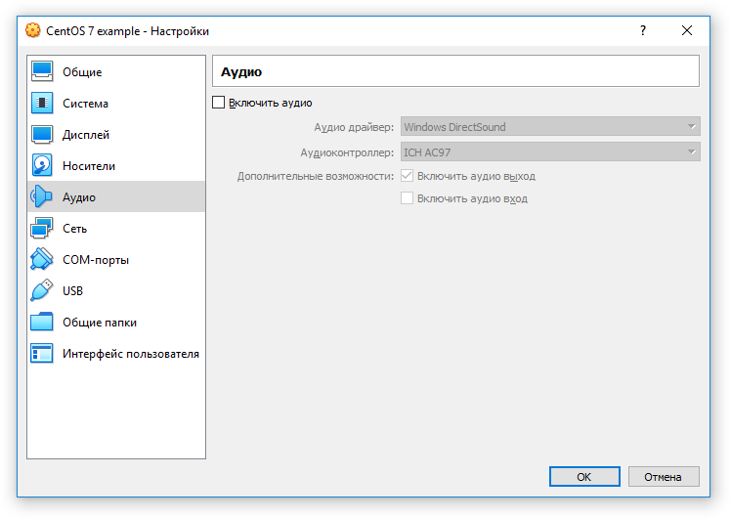Click the Интерфейс пользователя icon
The width and height of the screenshot is (731, 519).
pyautogui.click(x=42, y=354)
